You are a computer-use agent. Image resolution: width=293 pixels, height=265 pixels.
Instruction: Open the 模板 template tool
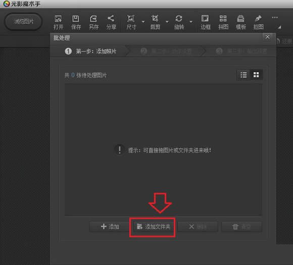coord(240,22)
